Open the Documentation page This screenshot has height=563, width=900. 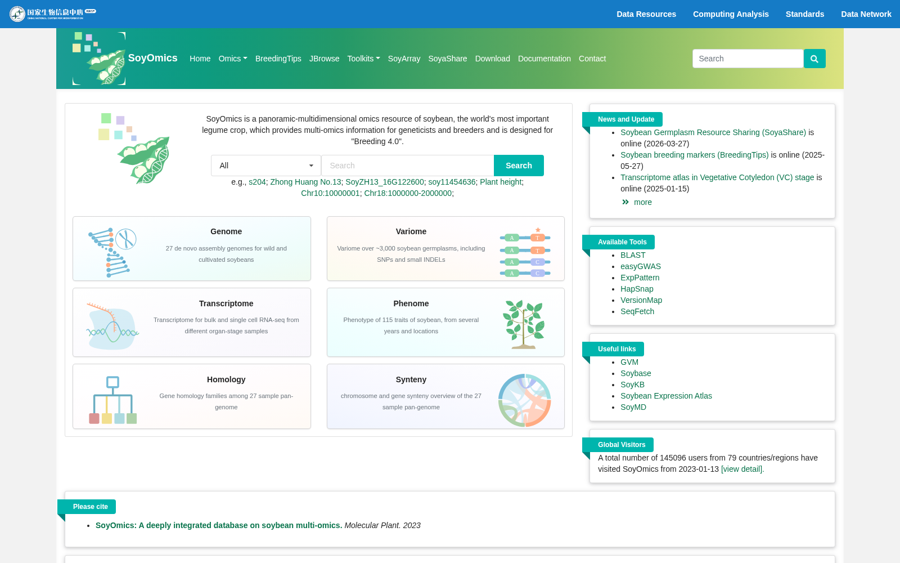[x=544, y=59]
